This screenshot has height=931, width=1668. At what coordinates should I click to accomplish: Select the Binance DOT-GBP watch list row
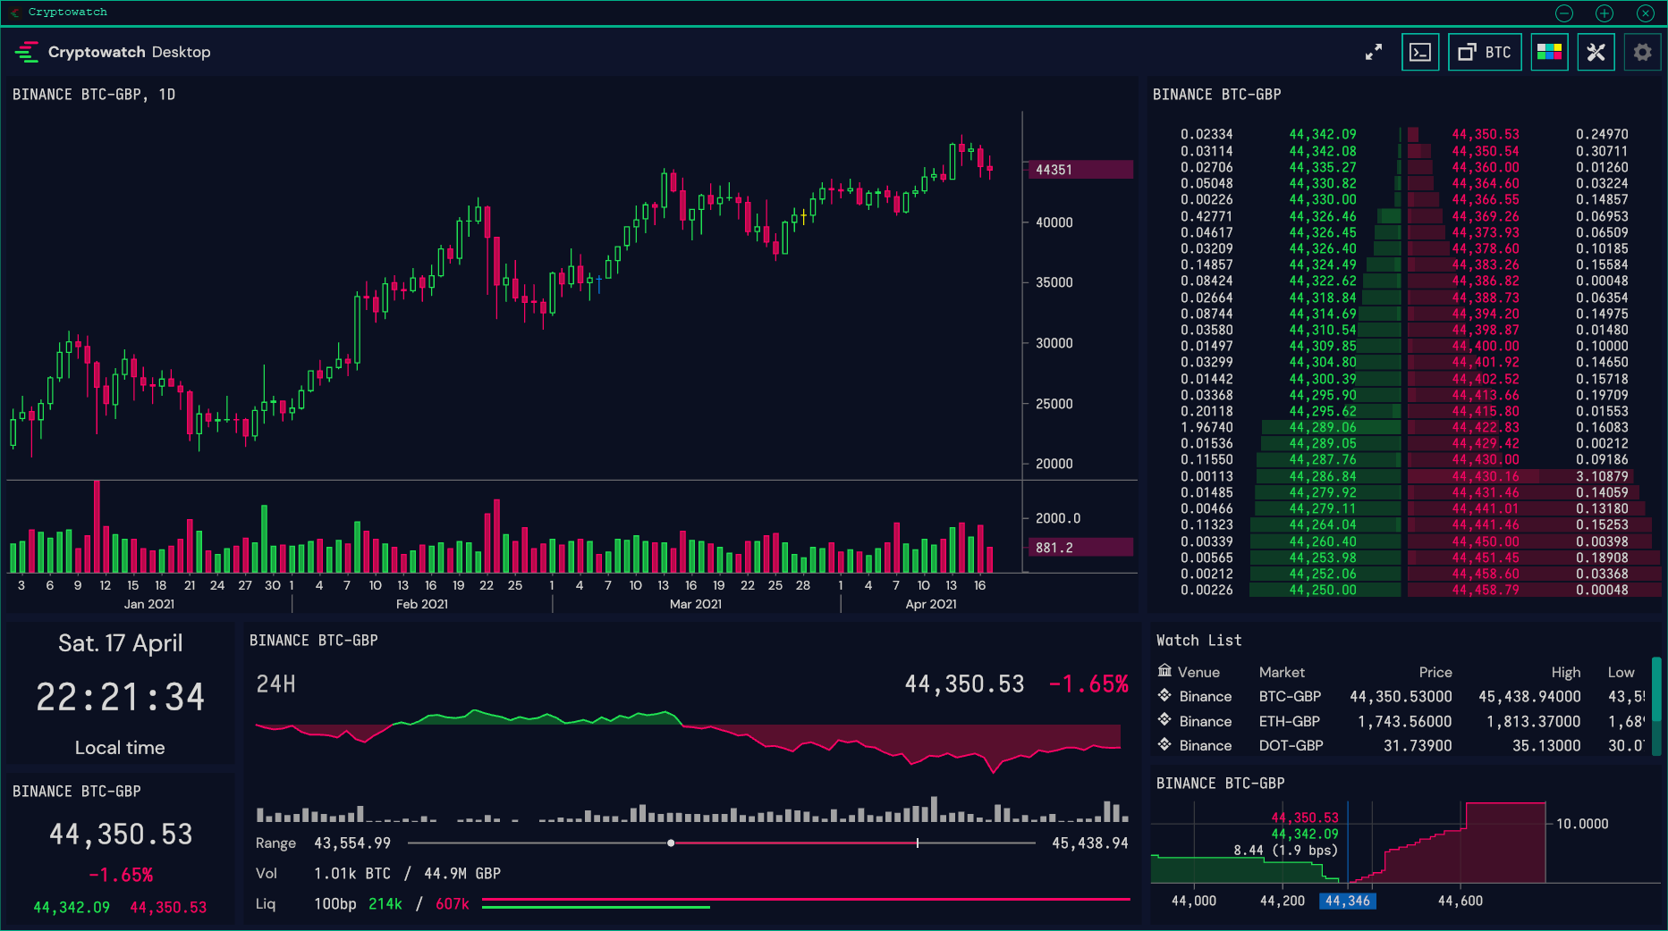(1401, 745)
